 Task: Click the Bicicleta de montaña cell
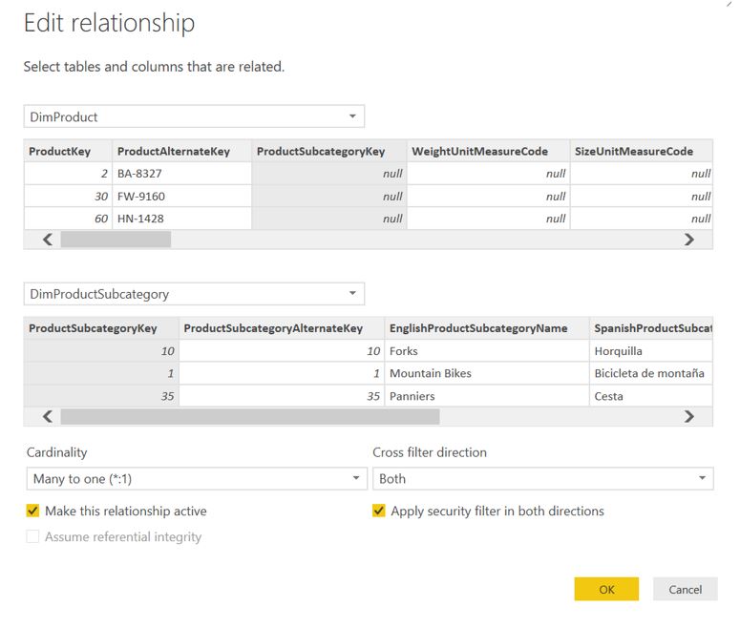651,373
